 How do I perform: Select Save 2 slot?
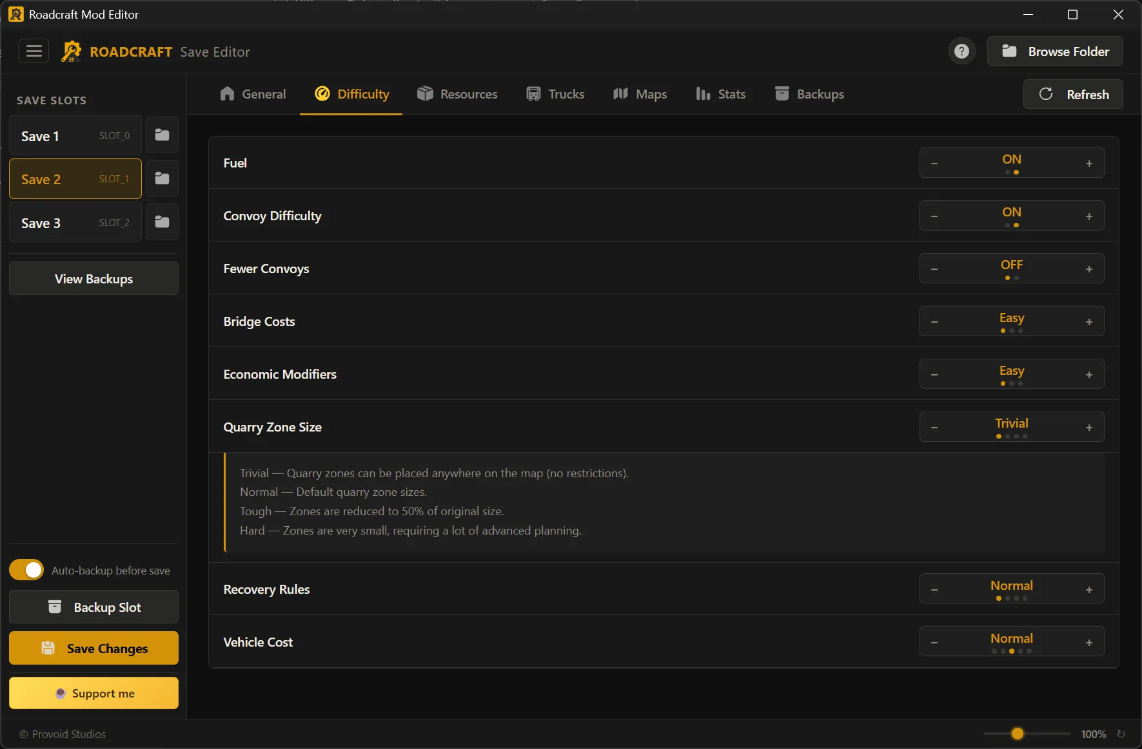(75, 178)
